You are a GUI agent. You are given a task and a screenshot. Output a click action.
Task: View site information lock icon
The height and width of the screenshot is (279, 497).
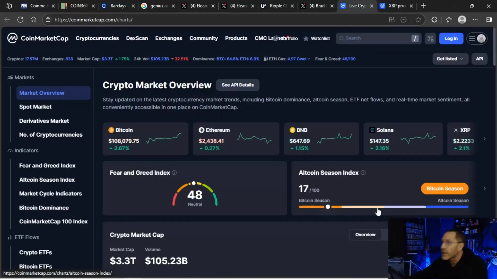coord(48,20)
